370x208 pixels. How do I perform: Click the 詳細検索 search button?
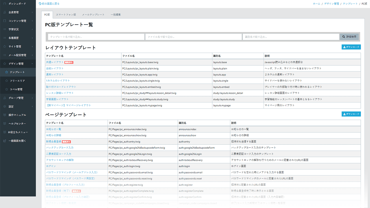point(350,37)
